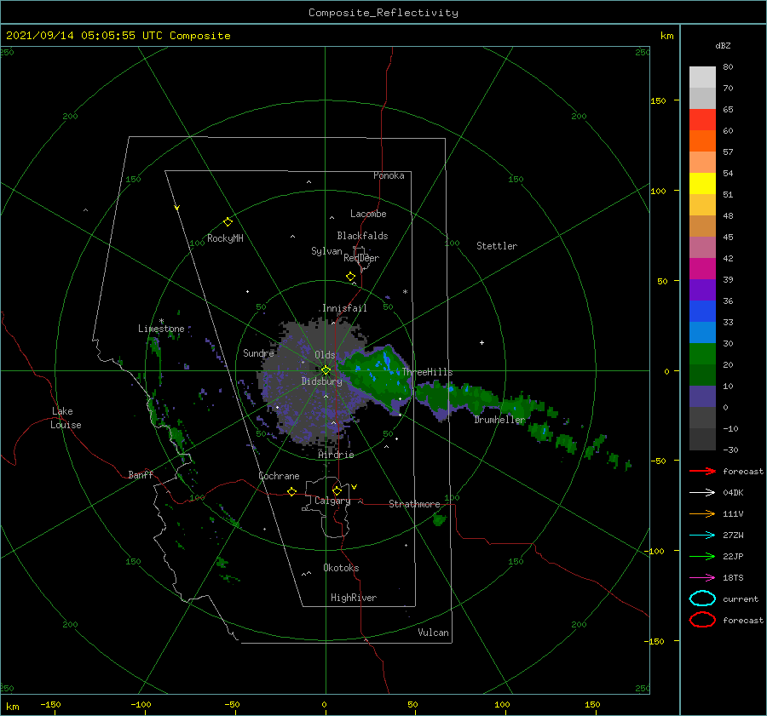
Task: Click the Drumheller city label
Action: click(x=499, y=420)
